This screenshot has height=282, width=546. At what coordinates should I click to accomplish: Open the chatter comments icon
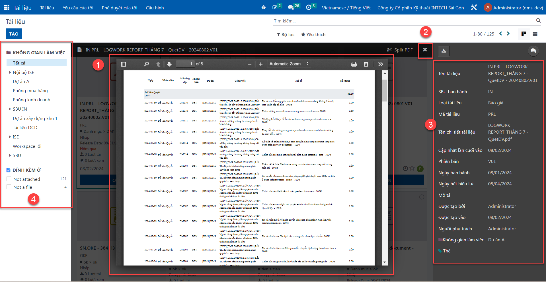click(x=533, y=51)
